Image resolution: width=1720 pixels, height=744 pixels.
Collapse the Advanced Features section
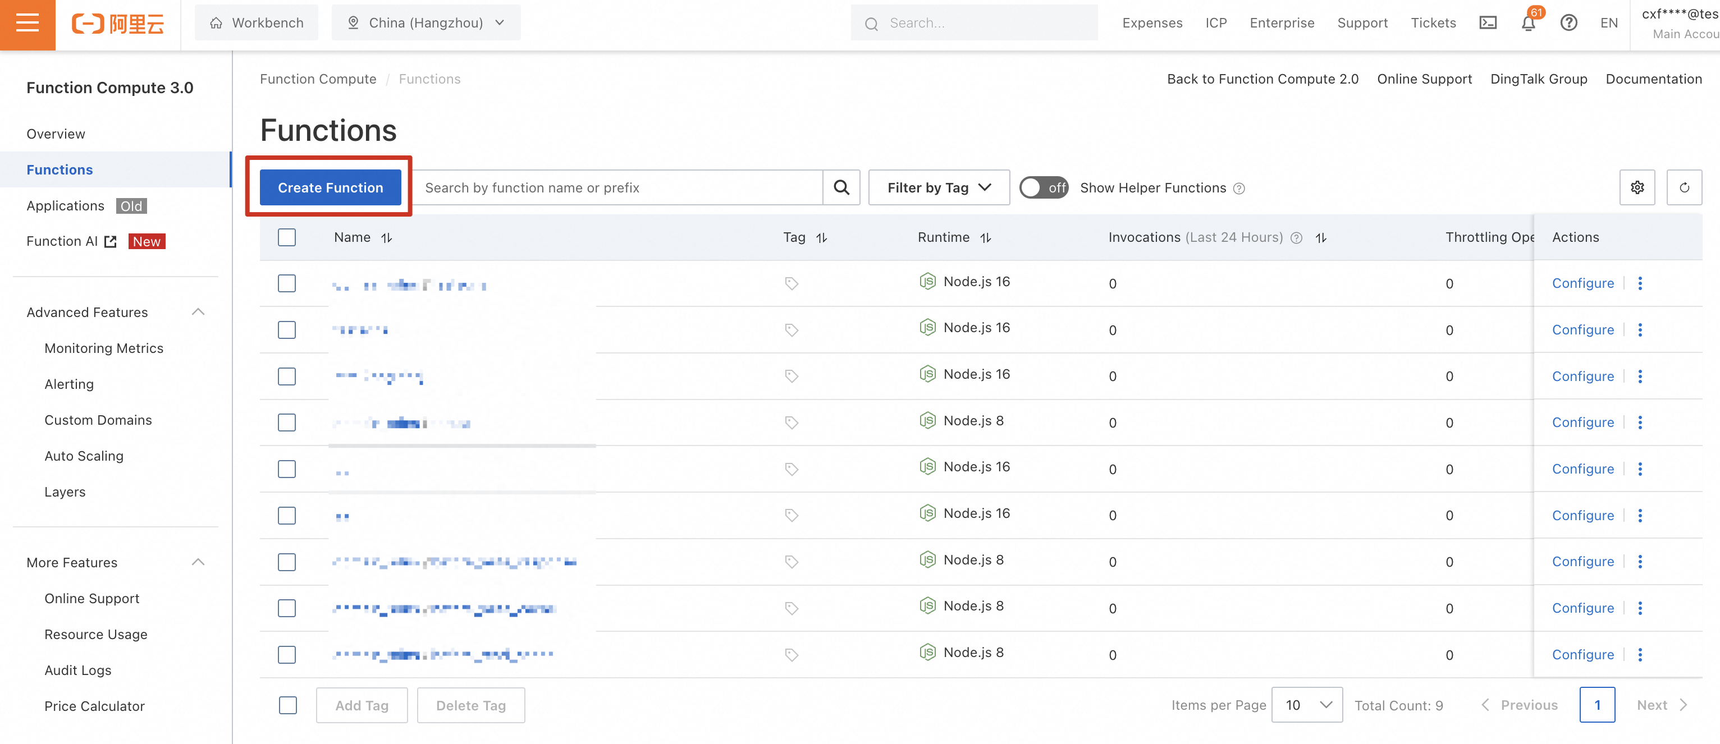click(198, 313)
